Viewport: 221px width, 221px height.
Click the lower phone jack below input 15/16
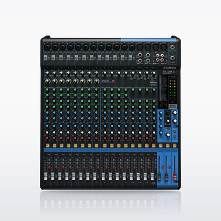coord(148,60)
